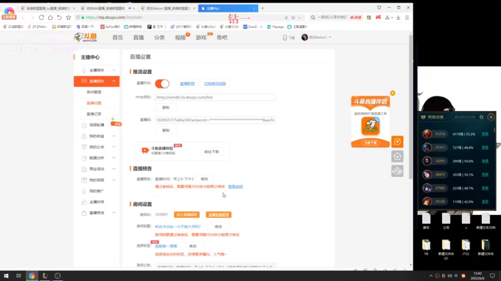Screen dimensions: 501x281
Task: Click 复制 below the rtmp address
Action: 165,107
